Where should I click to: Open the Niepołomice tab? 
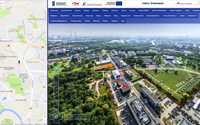click(65, 16)
